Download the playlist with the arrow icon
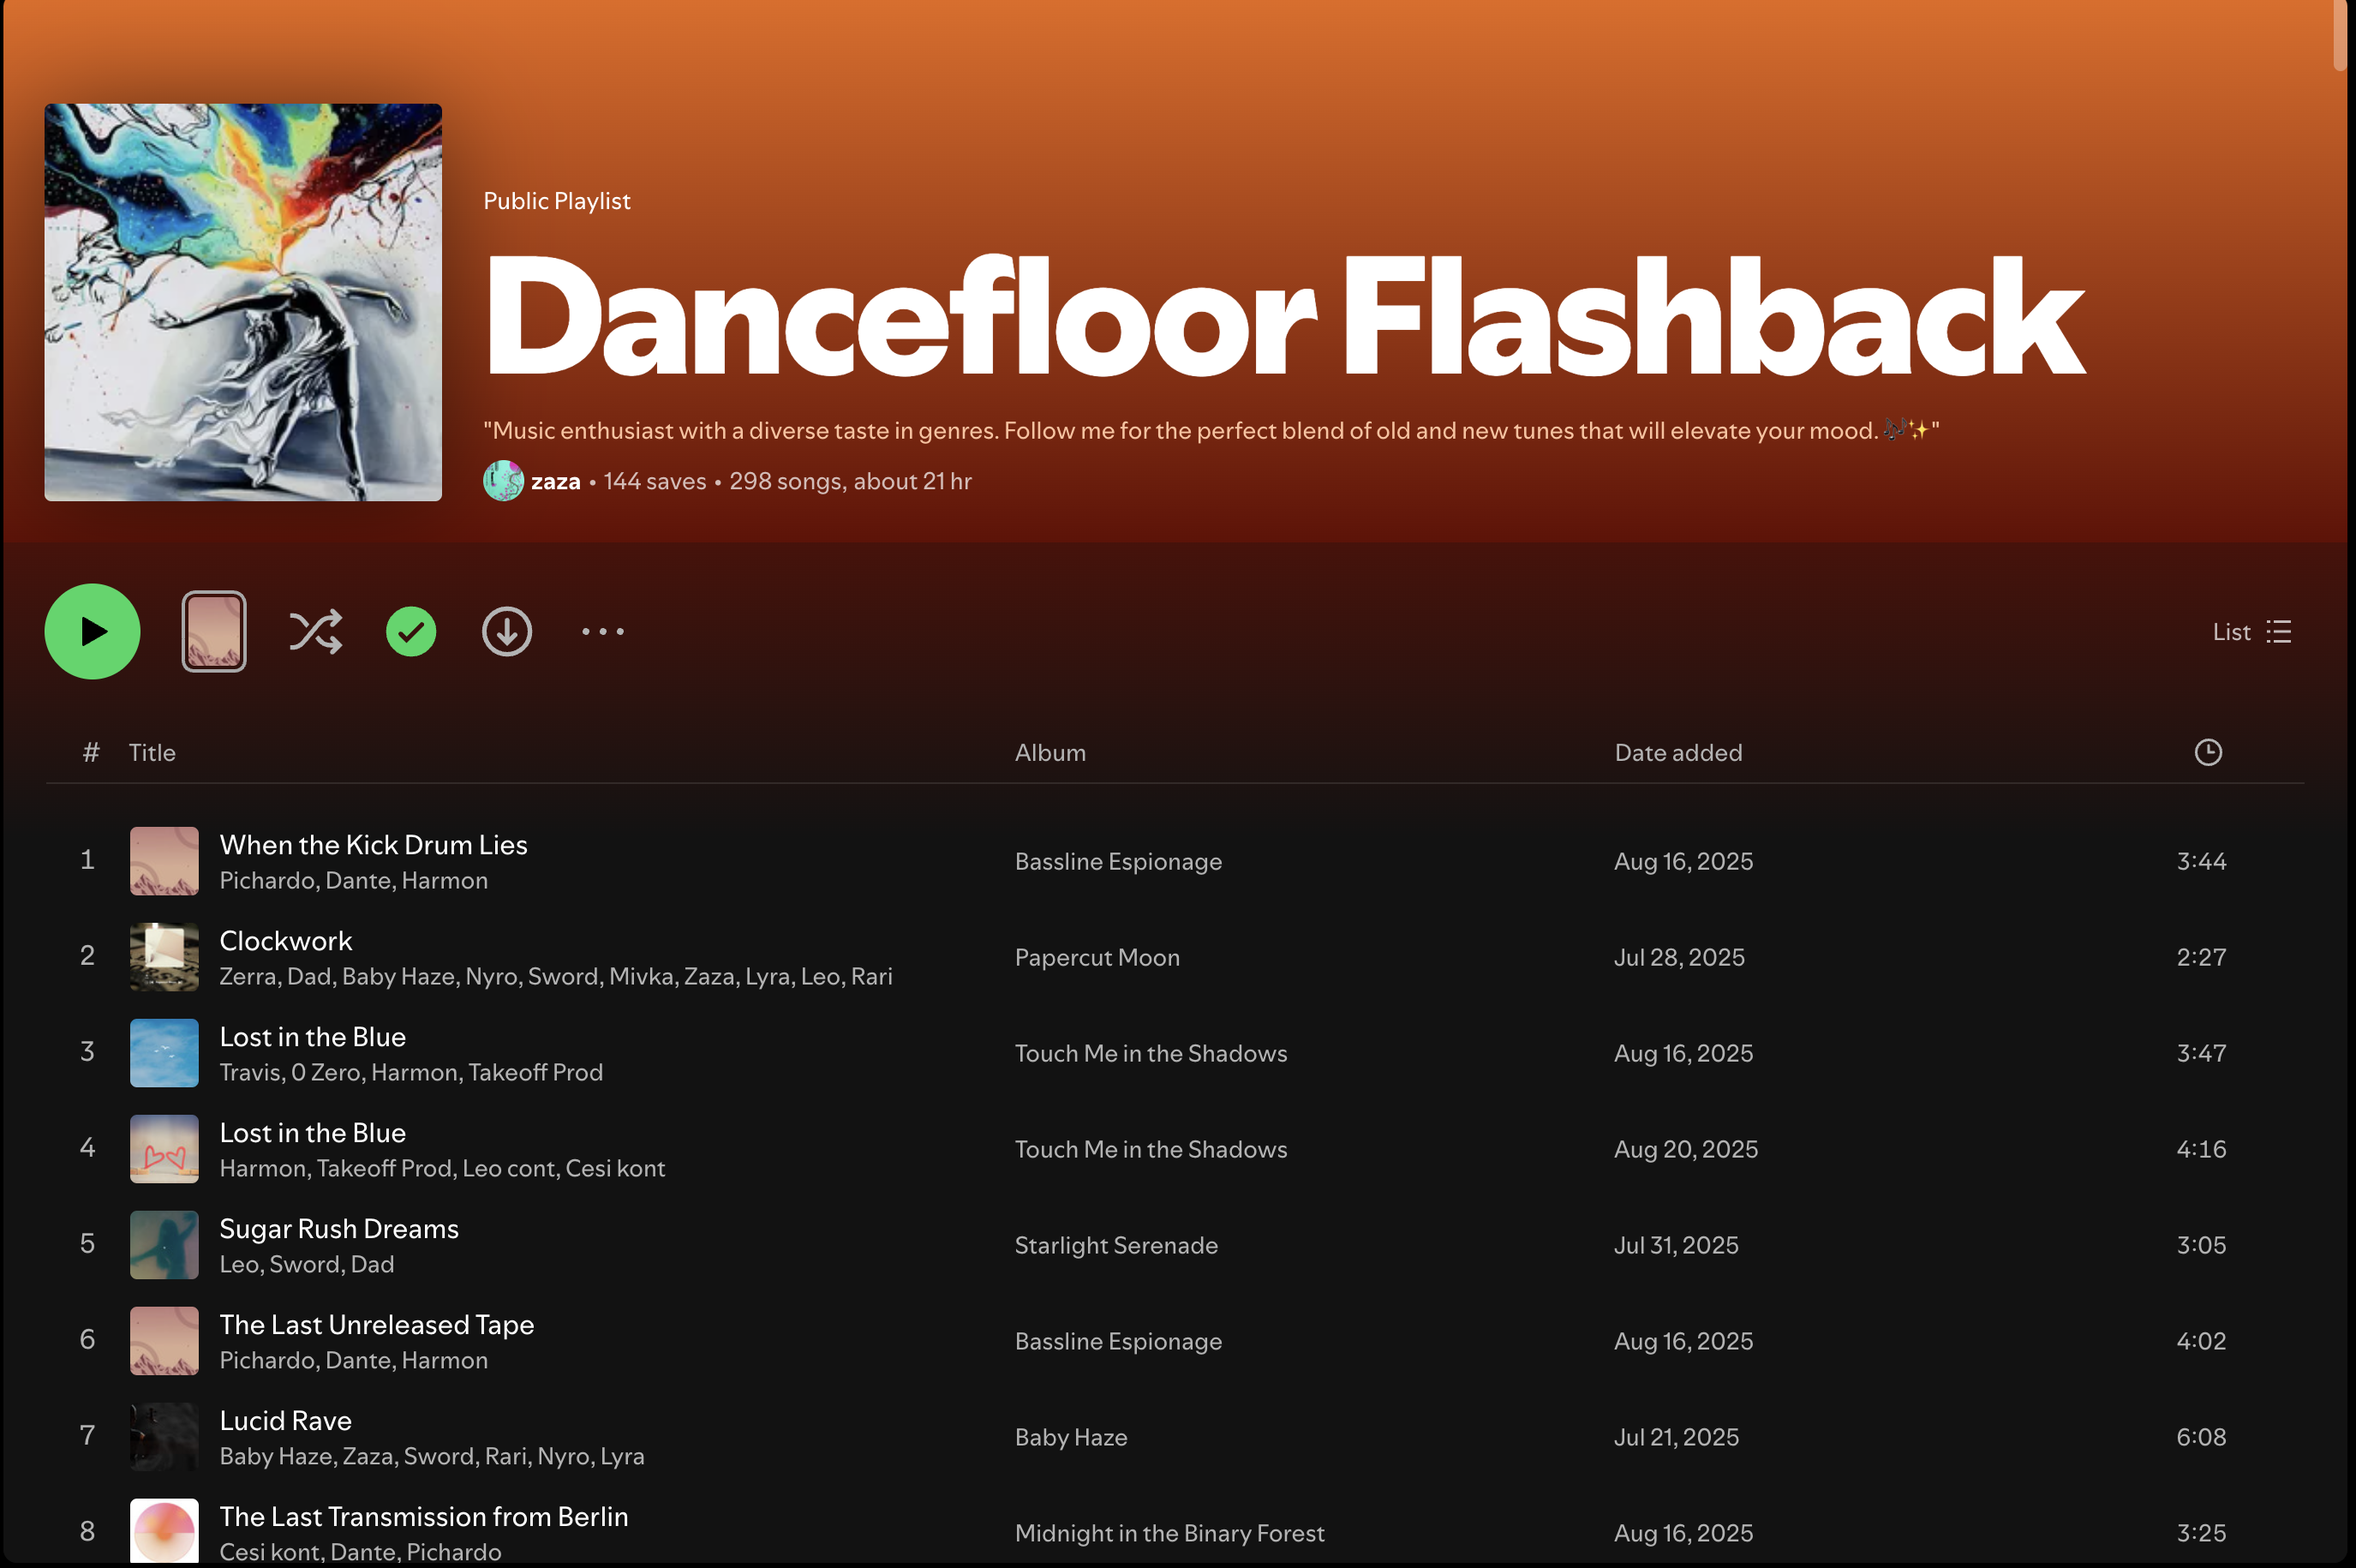Image resolution: width=2356 pixels, height=1568 pixels. [507, 632]
